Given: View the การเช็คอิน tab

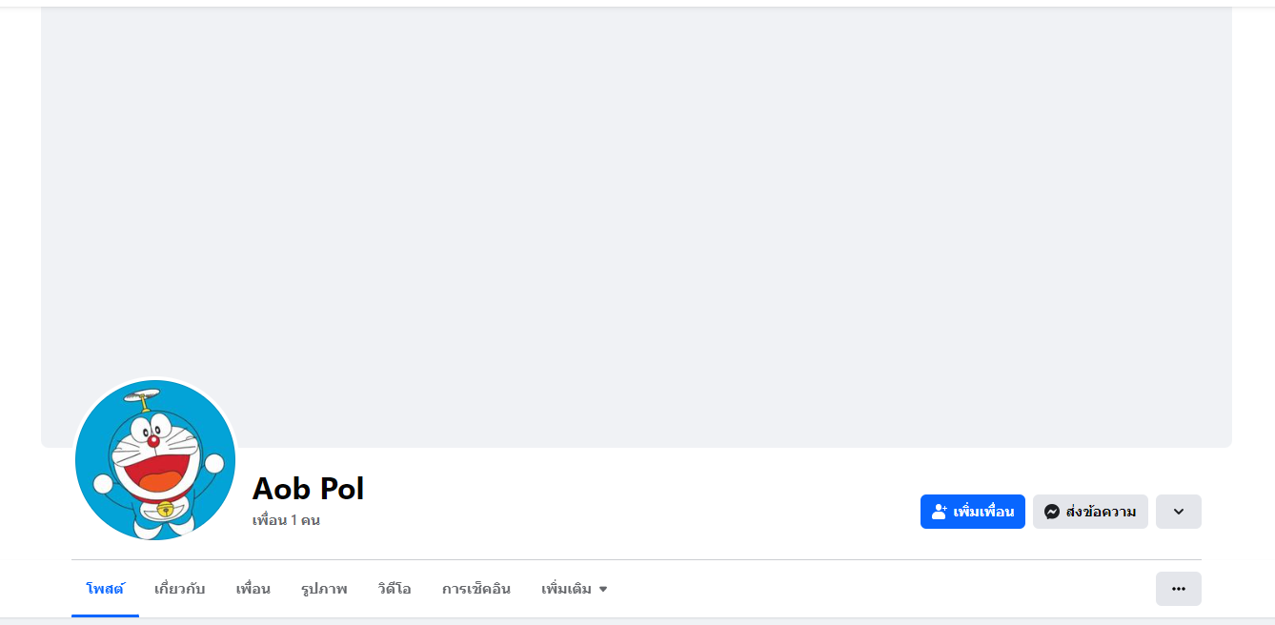Looking at the screenshot, I should [476, 589].
